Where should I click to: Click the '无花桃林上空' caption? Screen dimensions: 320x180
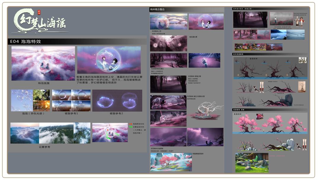[x=156, y=31]
